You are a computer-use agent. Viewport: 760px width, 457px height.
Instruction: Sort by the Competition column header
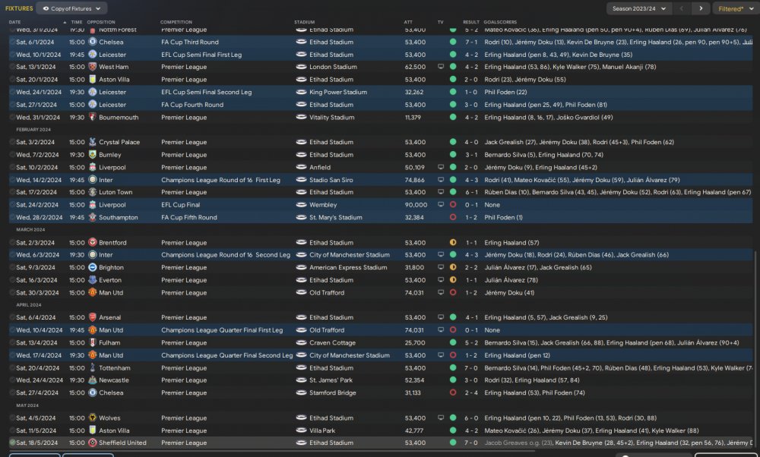(177, 22)
